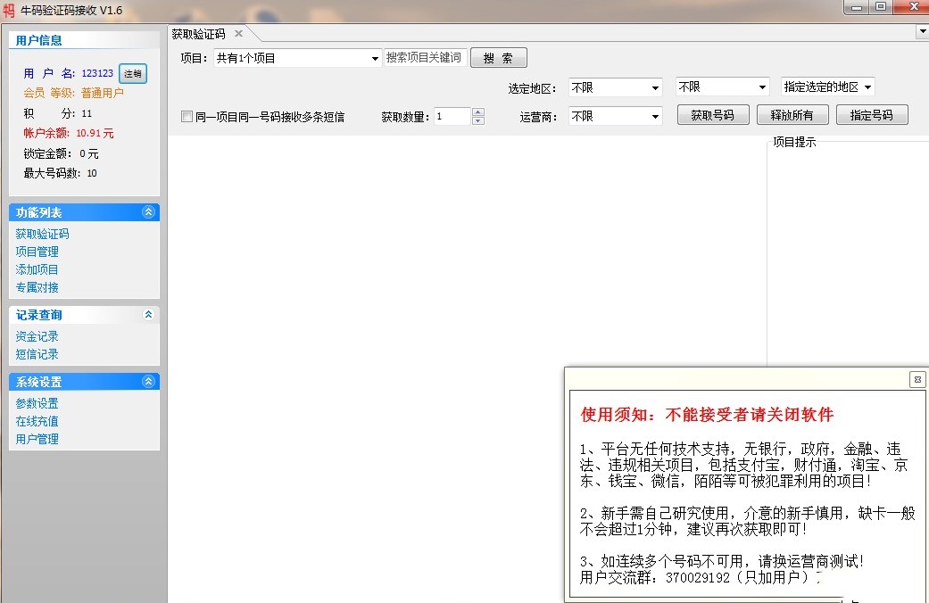Open the 项目 dropdown list

click(375, 59)
